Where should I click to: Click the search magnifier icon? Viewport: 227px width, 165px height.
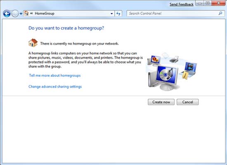coord(220,14)
